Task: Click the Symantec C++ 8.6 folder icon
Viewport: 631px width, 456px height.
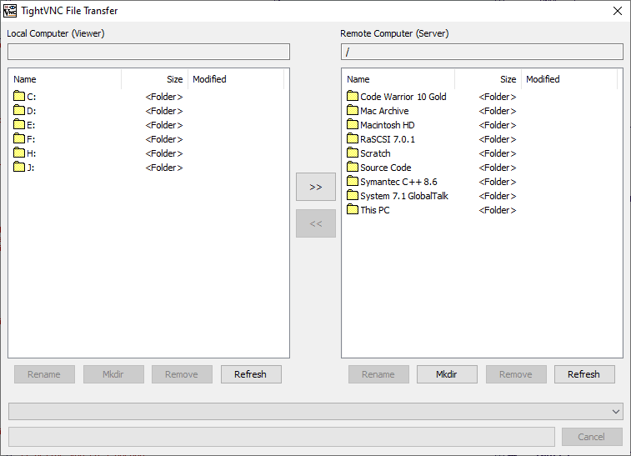Action: click(x=353, y=181)
